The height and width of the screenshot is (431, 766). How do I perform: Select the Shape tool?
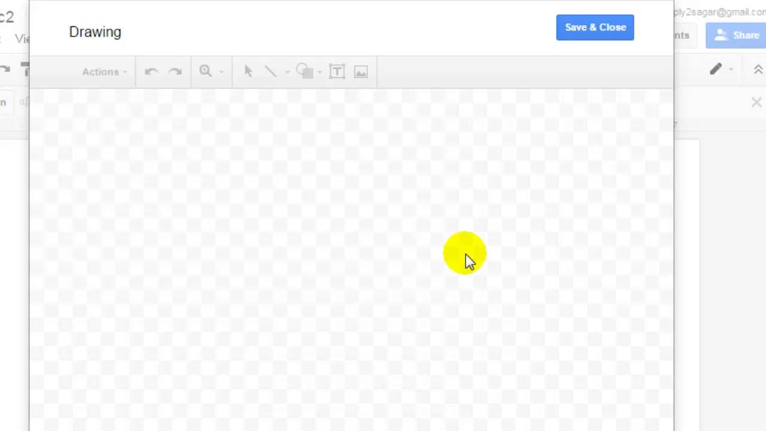[x=303, y=71]
